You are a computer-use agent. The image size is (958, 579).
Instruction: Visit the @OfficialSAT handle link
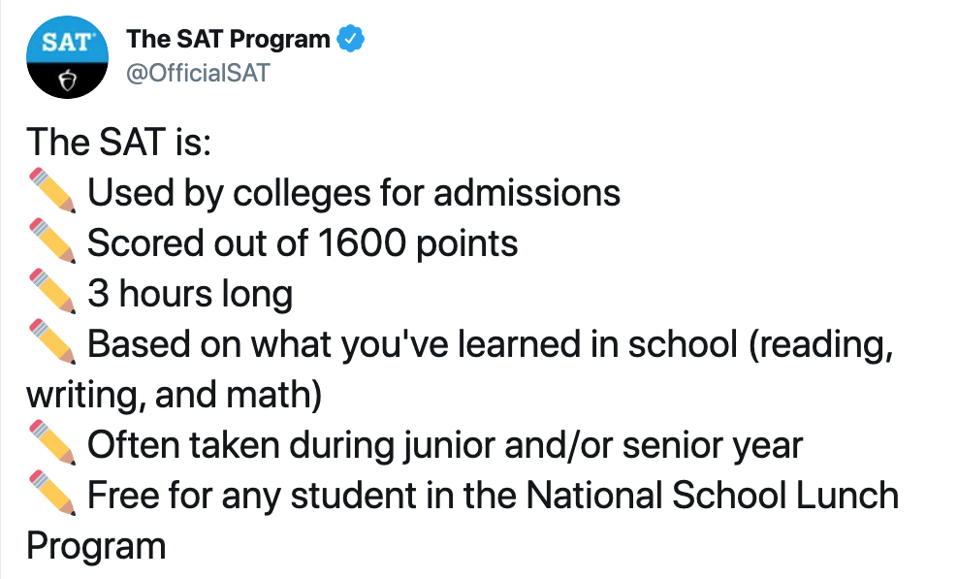(198, 73)
